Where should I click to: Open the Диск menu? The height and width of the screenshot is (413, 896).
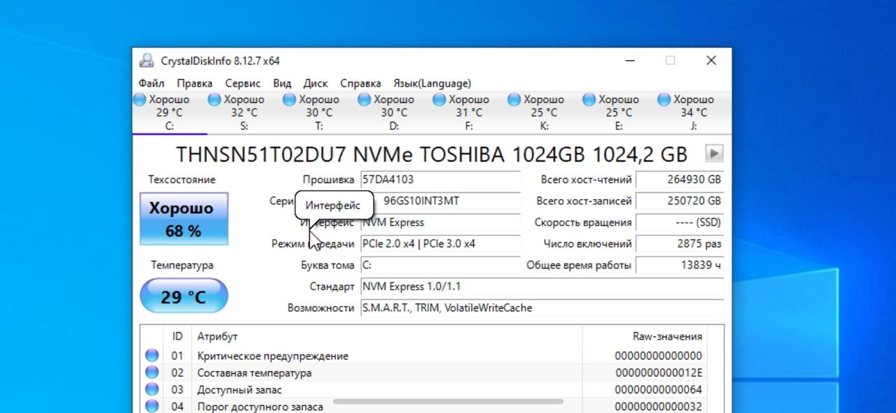pyautogui.click(x=316, y=83)
